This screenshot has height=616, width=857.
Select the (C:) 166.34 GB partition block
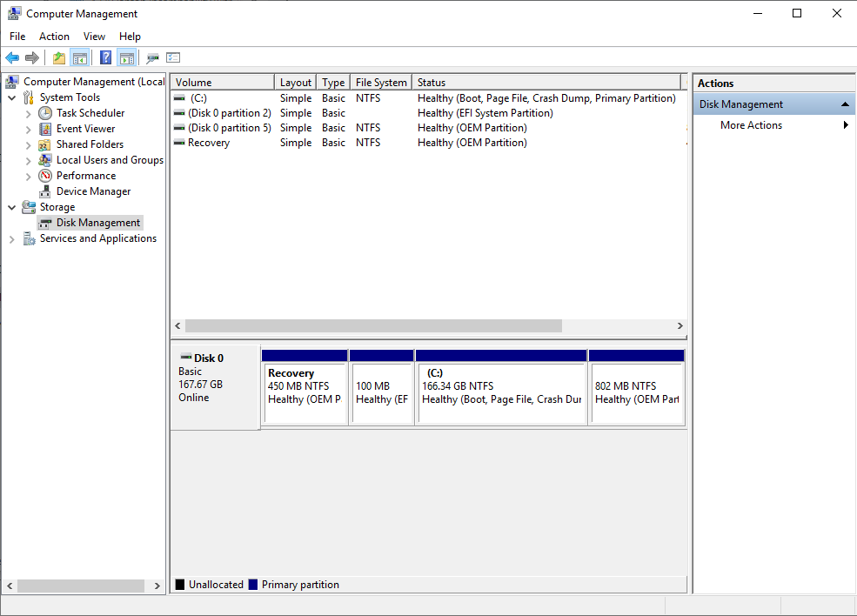[500, 393]
